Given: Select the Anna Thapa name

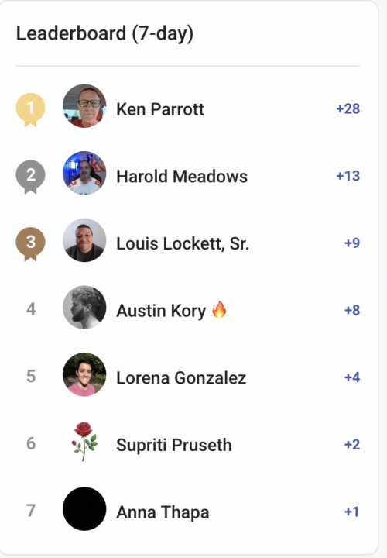Looking at the screenshot, I should pyautogui.click(x=163, y=512).
